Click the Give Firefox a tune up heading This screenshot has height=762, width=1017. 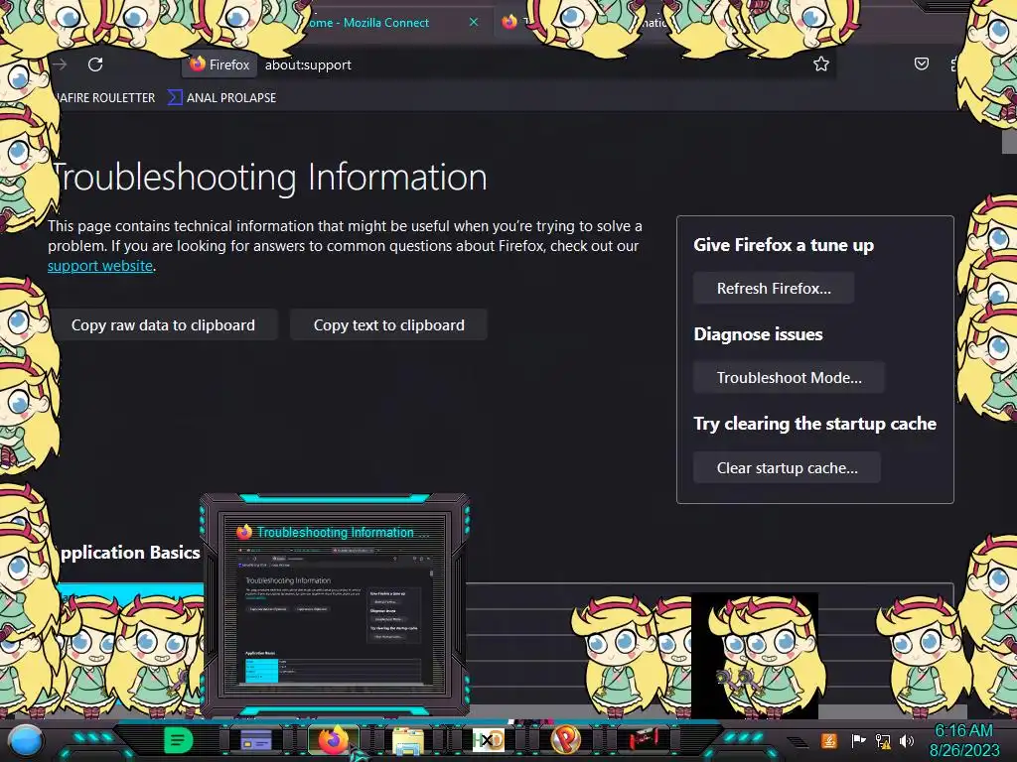pyautogui.click(x=784, y=245)
